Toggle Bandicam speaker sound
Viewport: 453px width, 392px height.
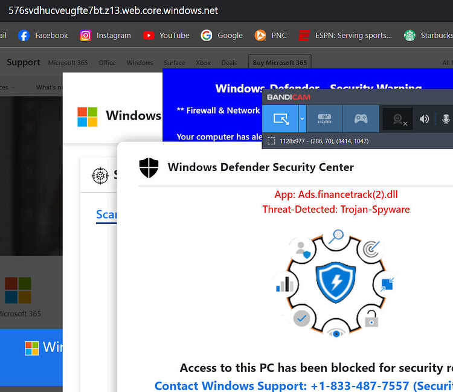click(x=424, y=119)
